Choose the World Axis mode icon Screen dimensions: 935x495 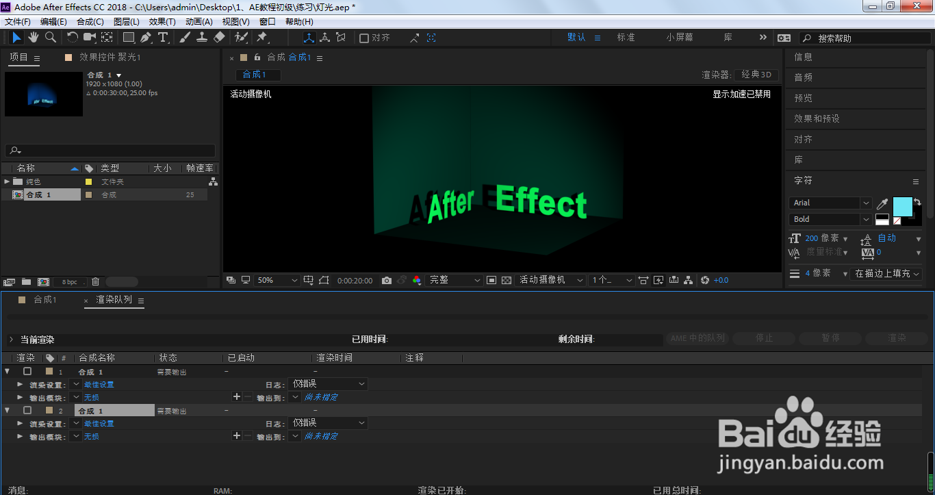click(x=324, y=38)
